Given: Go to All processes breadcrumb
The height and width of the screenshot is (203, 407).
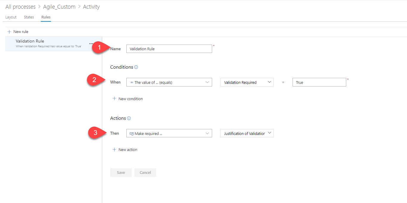Looking at the screenshot, I should [21, 7].
